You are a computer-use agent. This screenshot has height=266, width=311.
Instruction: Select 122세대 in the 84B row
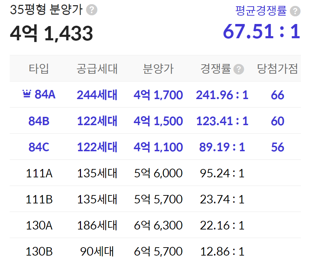97,121
